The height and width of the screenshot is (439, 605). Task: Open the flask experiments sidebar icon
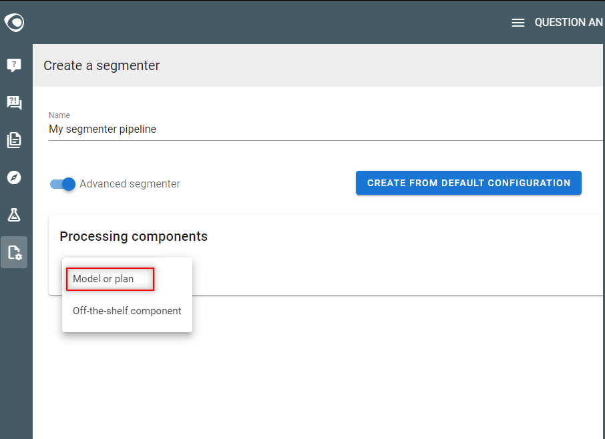tap(14, 215)
